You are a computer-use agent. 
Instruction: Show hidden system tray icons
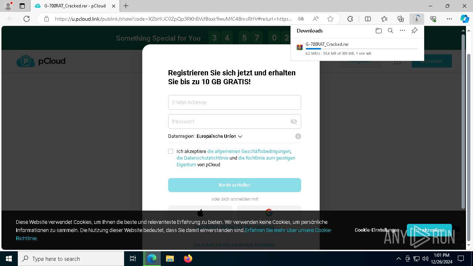point(398,259)
